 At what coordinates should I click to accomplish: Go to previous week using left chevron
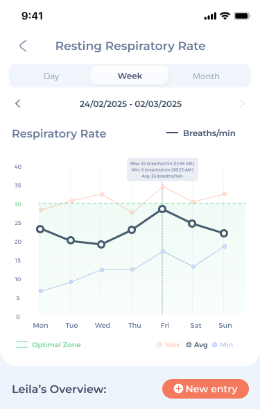[18, 103]
